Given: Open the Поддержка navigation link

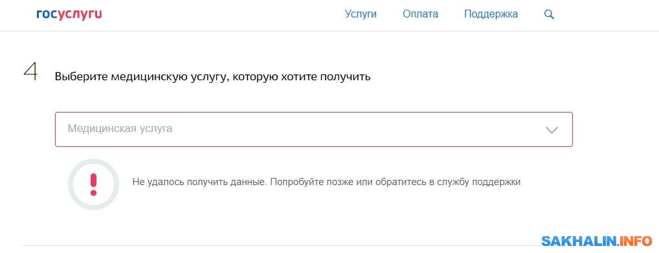Looking at the screenshot, I should [x=491, y=14].
